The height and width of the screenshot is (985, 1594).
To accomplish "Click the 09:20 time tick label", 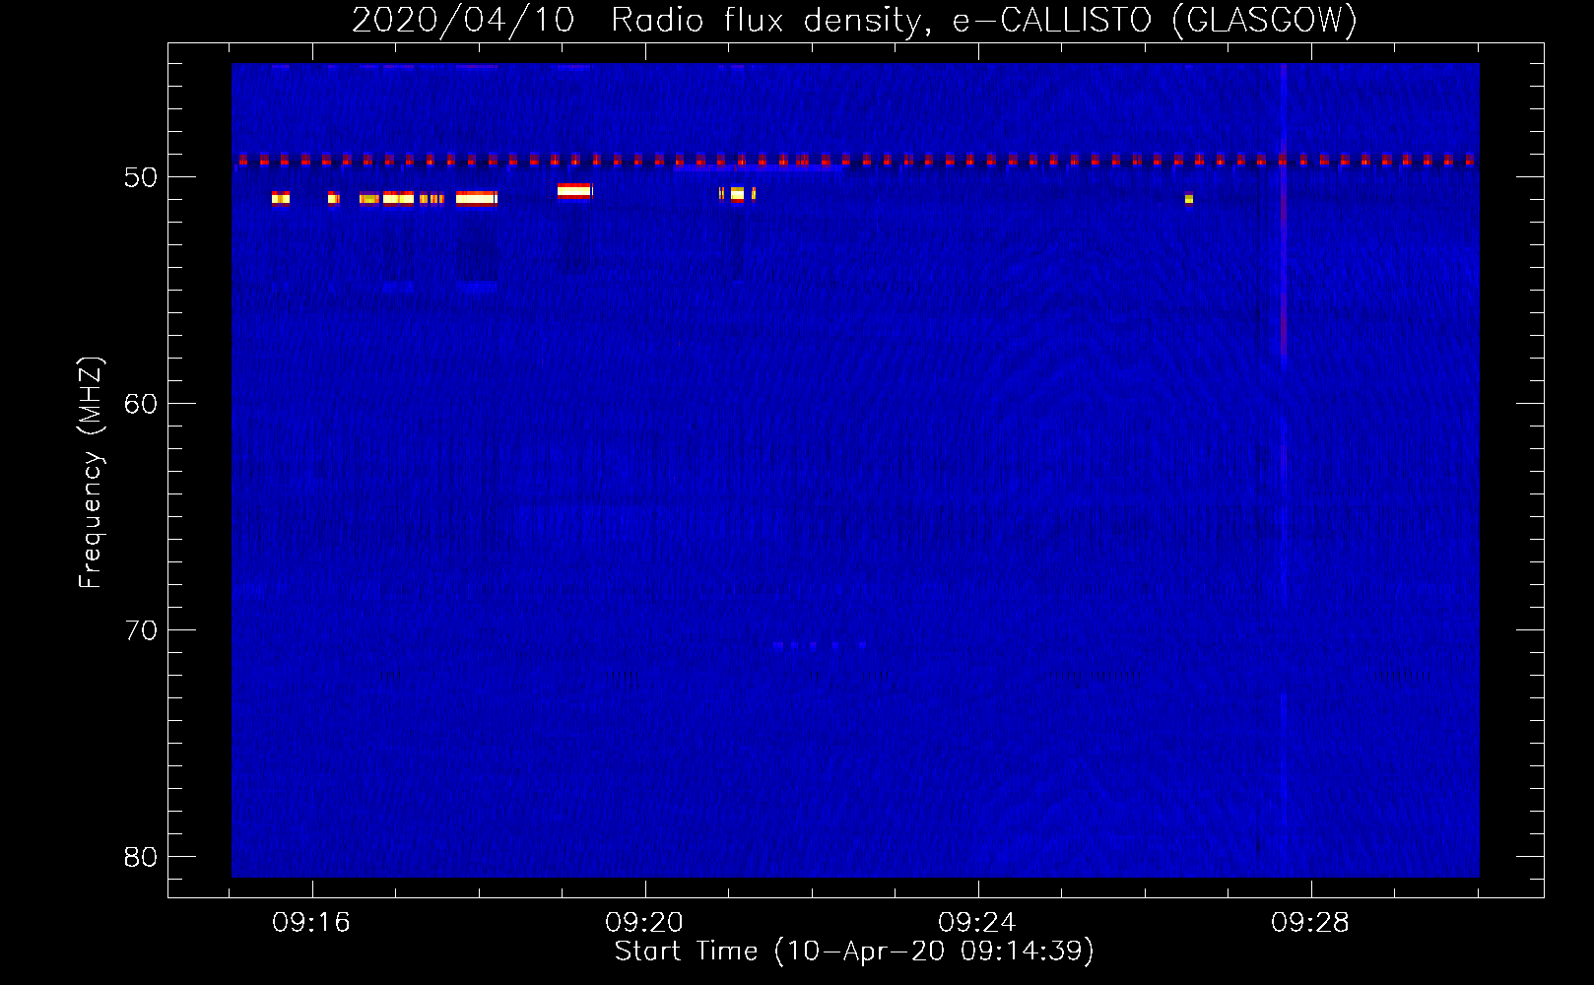I will click(644, 923).
